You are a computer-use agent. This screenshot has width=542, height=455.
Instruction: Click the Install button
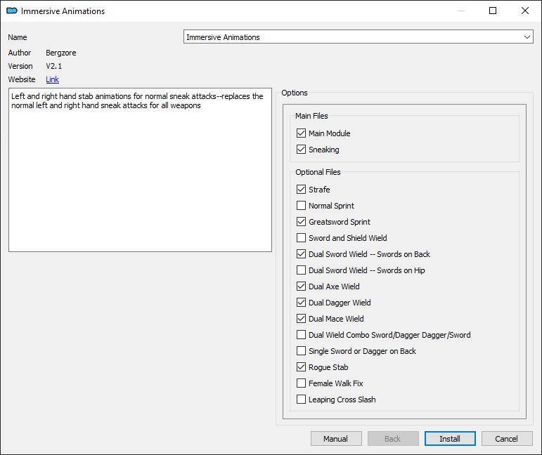tap(450, 438)
